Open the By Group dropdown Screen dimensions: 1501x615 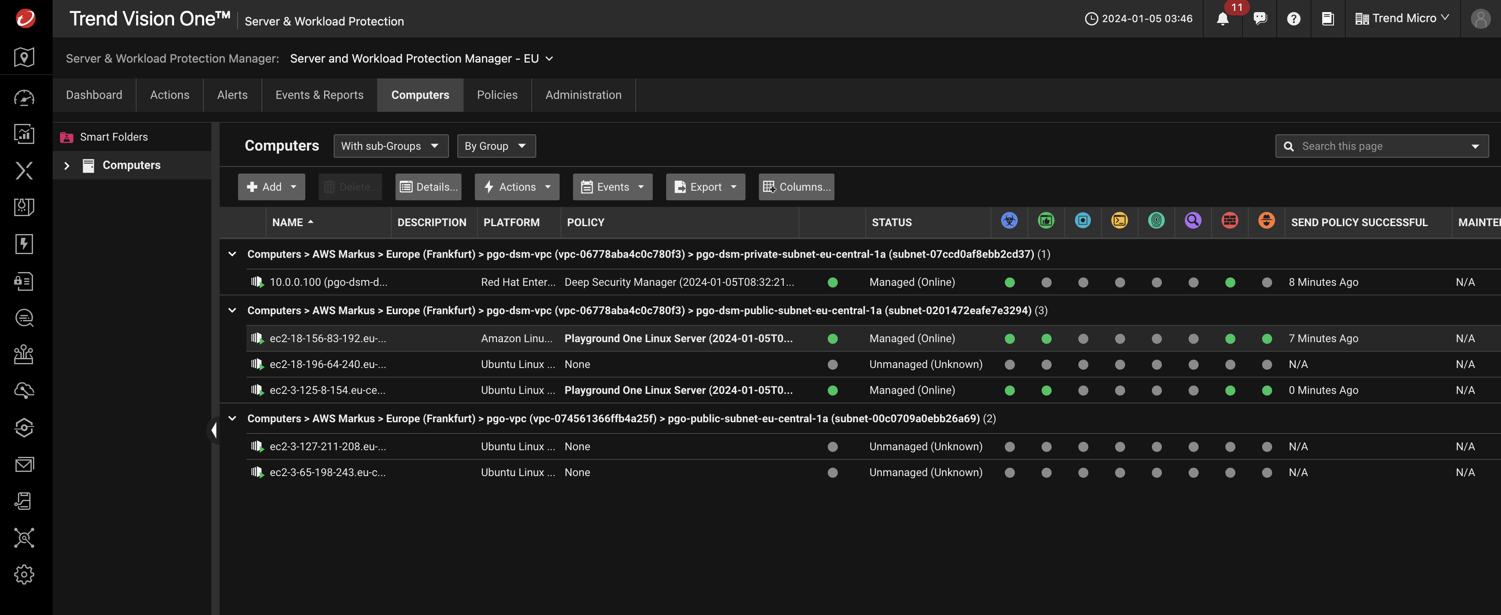(x=496, y=146)
